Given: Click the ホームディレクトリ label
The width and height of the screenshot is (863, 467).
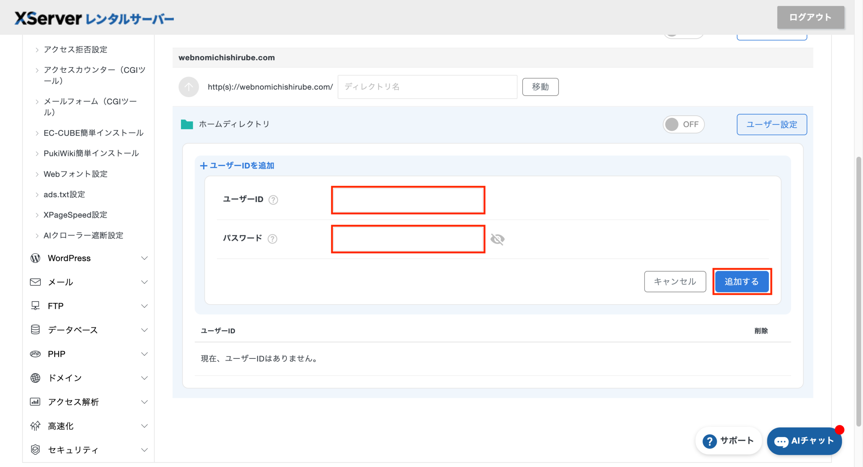Looking at the screenshot, I should tap(234, 124).
